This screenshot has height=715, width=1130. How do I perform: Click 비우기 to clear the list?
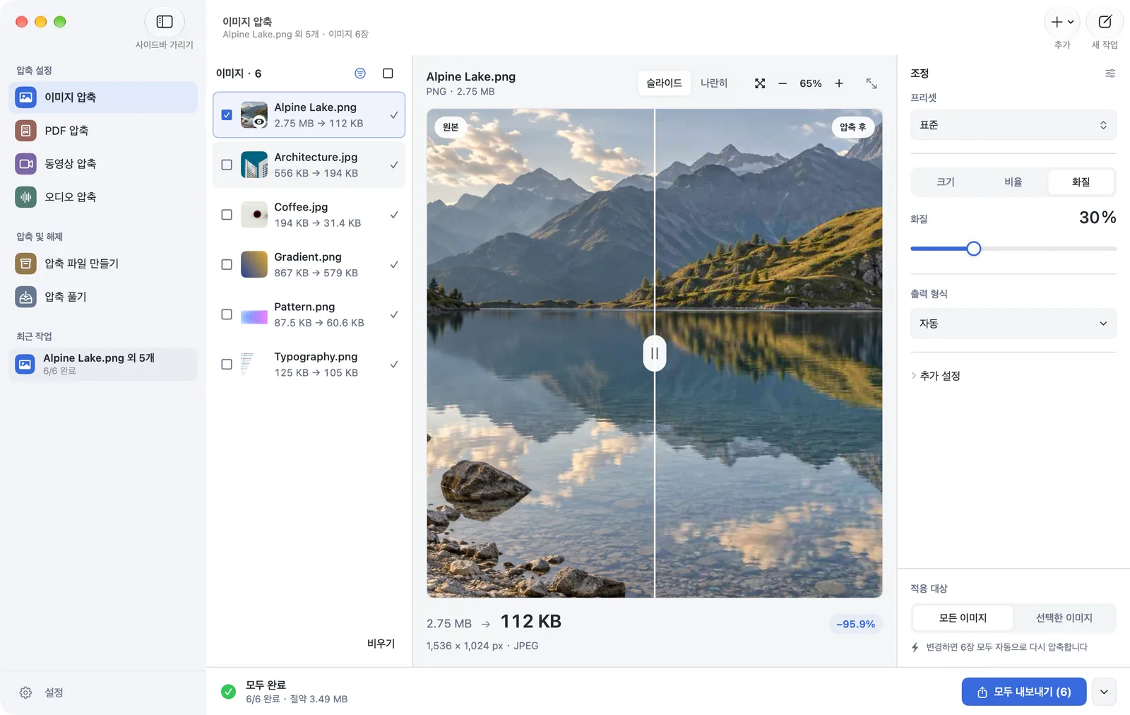click(381, 644)
